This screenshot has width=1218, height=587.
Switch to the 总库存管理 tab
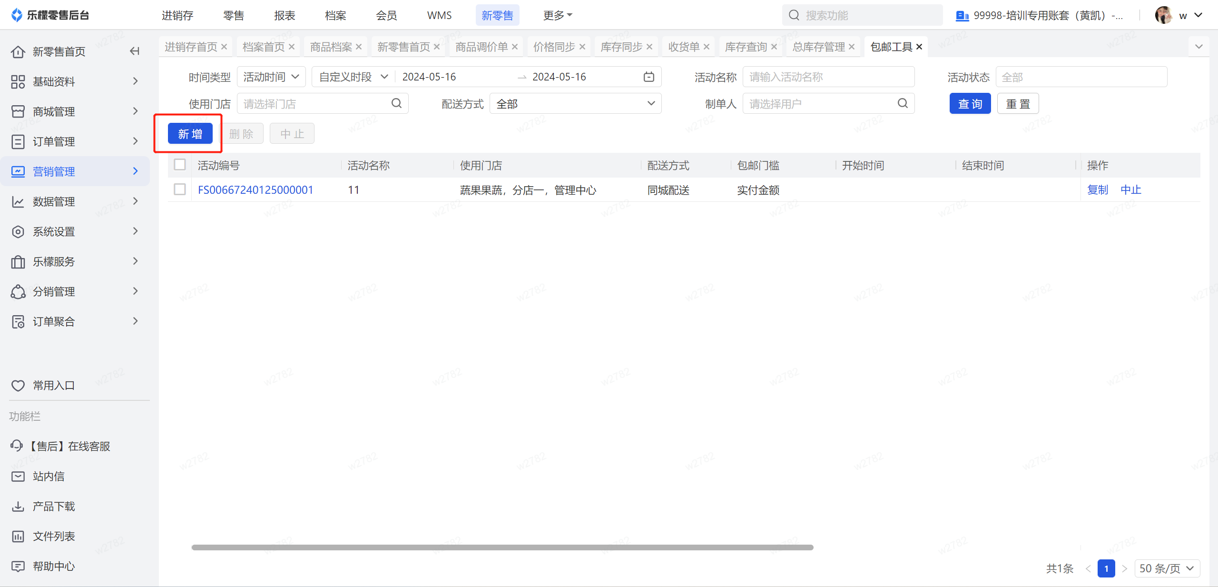tap(818, 47)
